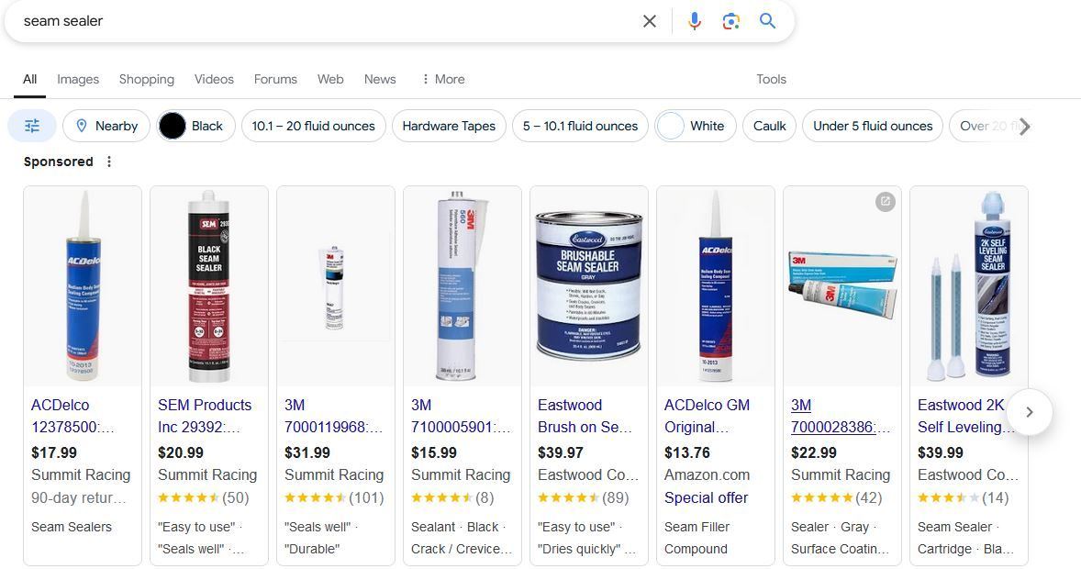Submit search with magnifier icon
The width and height of the screenshot is (1081, 569).
coord(768,21)
